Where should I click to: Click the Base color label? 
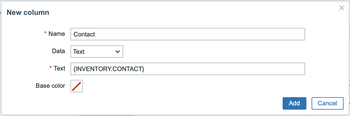(50, 86)
